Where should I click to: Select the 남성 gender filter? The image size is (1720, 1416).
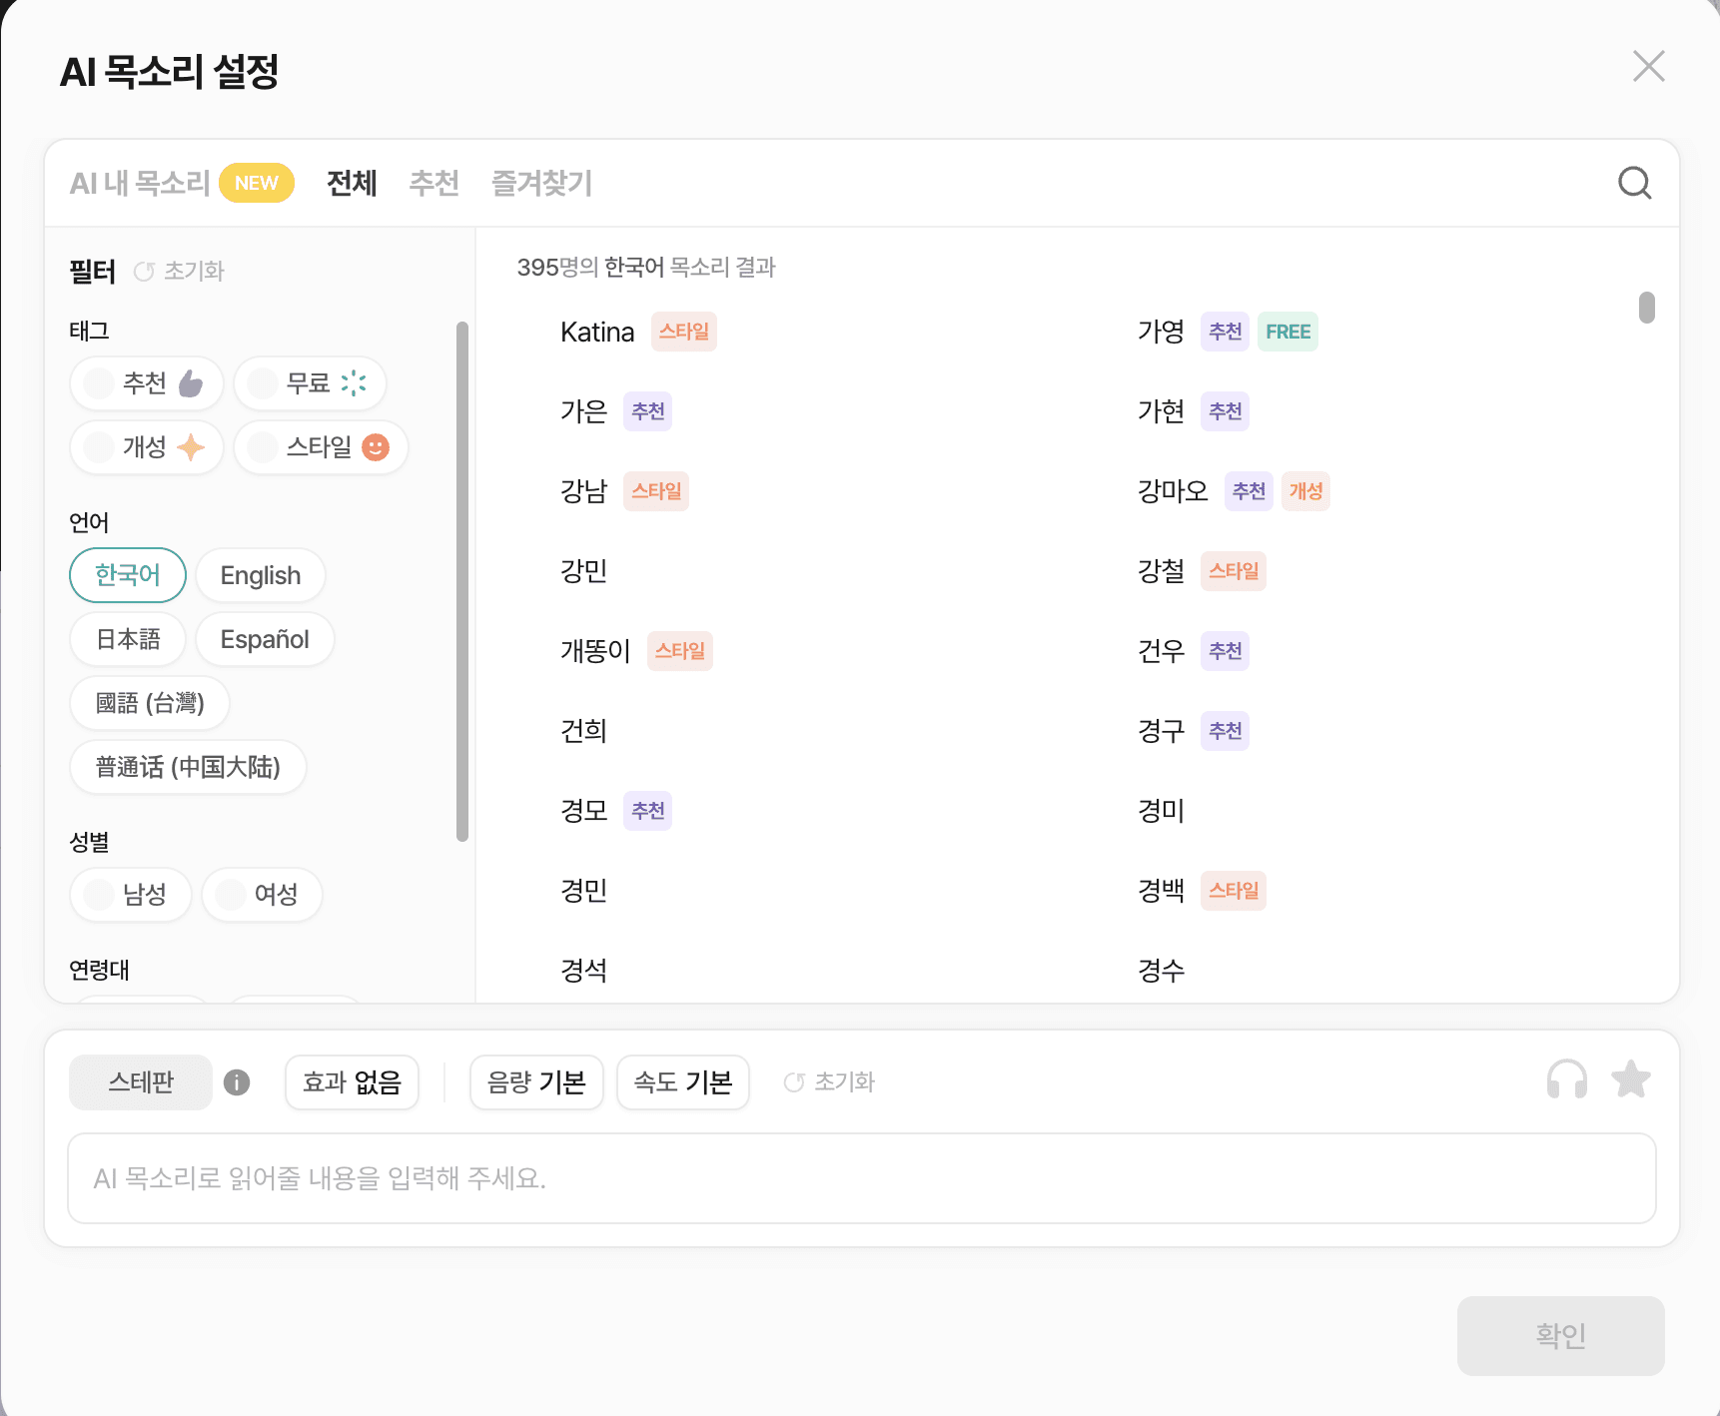pyautogui.click(x=131, y=895)
